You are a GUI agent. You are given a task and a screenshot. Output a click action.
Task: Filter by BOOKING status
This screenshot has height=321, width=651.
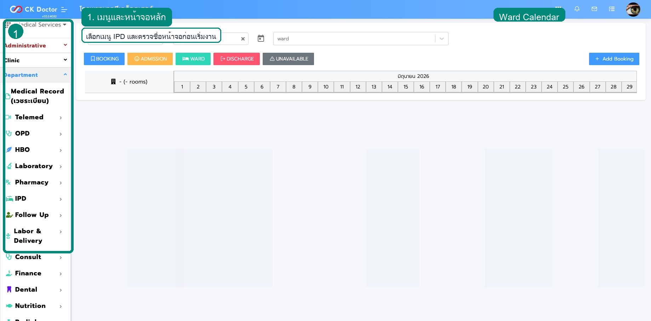click(104, 59)
